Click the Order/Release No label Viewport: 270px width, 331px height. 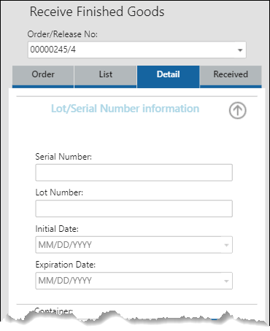63,34
